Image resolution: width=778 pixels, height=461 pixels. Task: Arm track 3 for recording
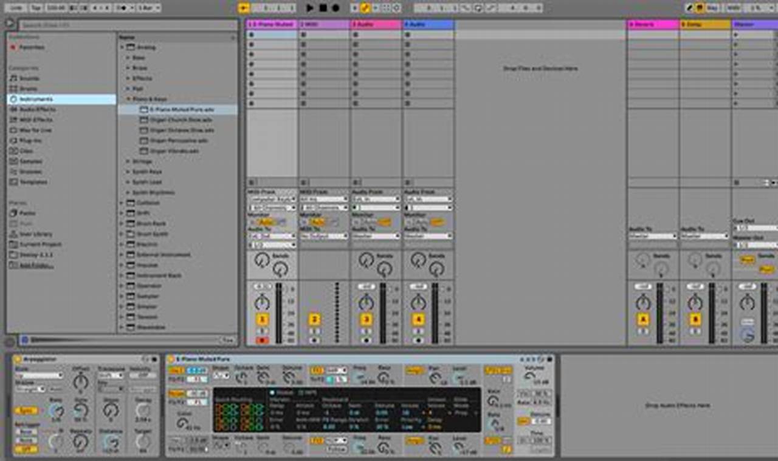pyautogui.click(x=366, y=340)
